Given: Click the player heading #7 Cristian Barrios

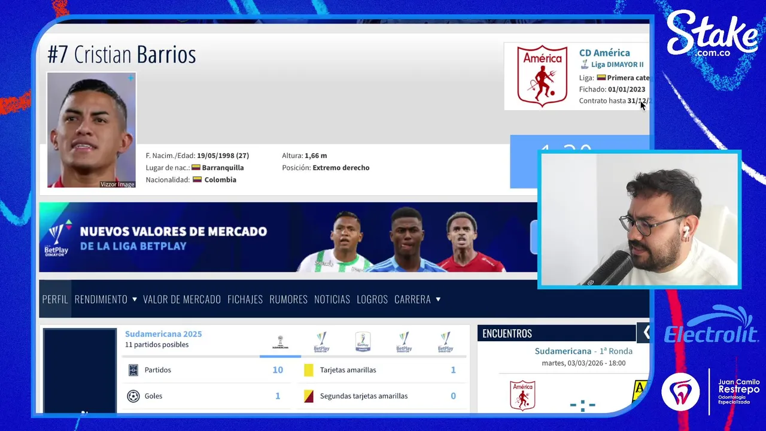Looking at the screenshot, I should [x=121, y=54].
